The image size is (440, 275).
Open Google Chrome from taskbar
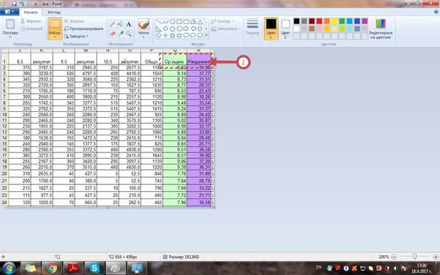tap(52, 269)
